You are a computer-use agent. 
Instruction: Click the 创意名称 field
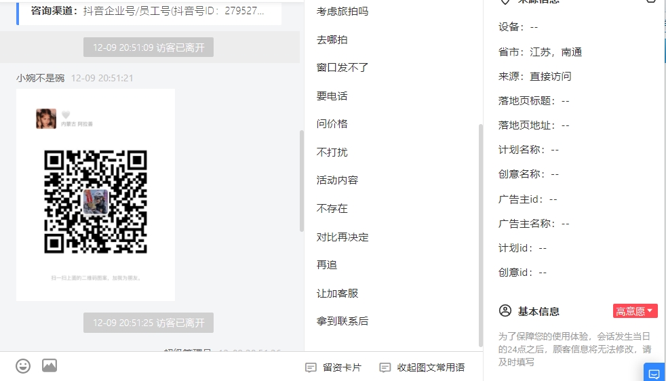(528, 174)
